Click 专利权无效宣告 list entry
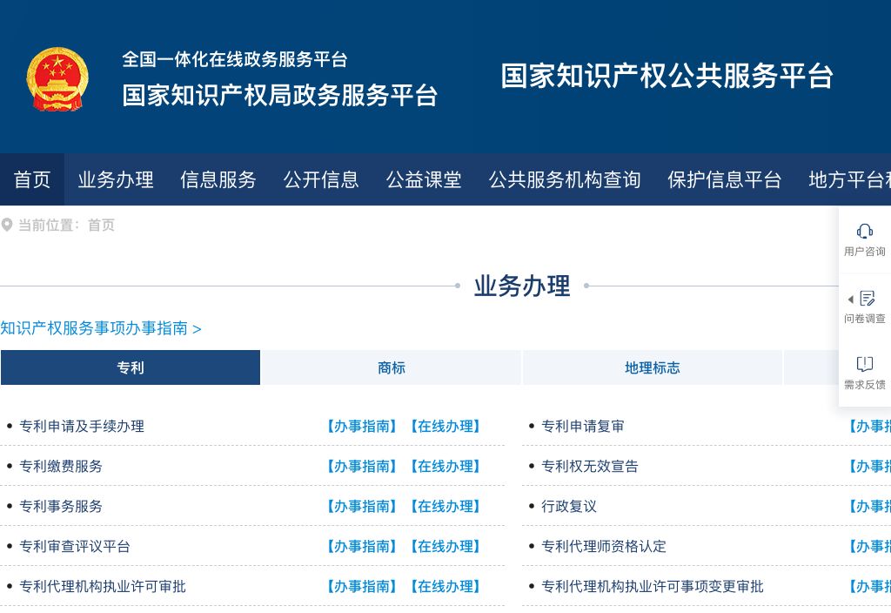This screenshot has height=613, width=891. (589, 466)
